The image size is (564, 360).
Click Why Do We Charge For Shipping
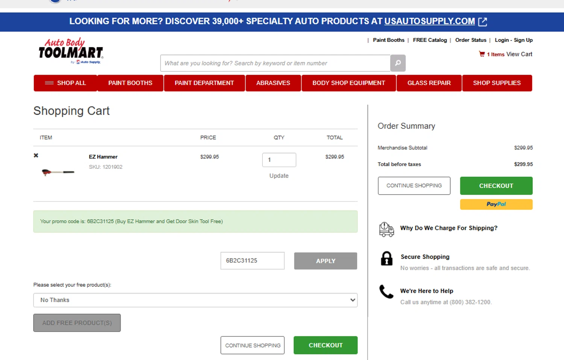point(449,228)
